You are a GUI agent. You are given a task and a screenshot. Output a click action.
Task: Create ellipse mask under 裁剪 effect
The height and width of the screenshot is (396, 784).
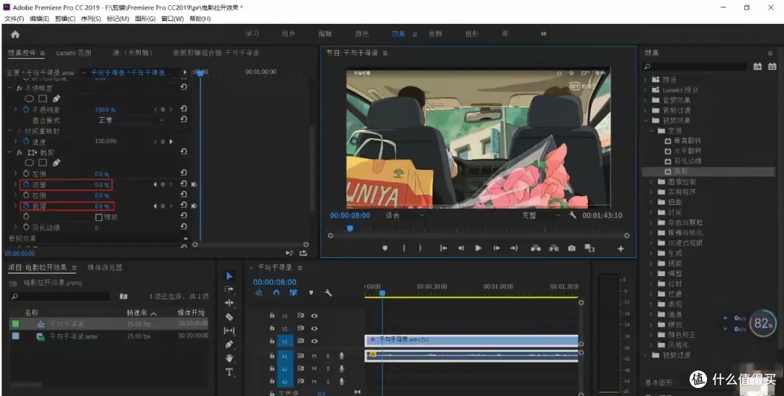coord(29,163)
